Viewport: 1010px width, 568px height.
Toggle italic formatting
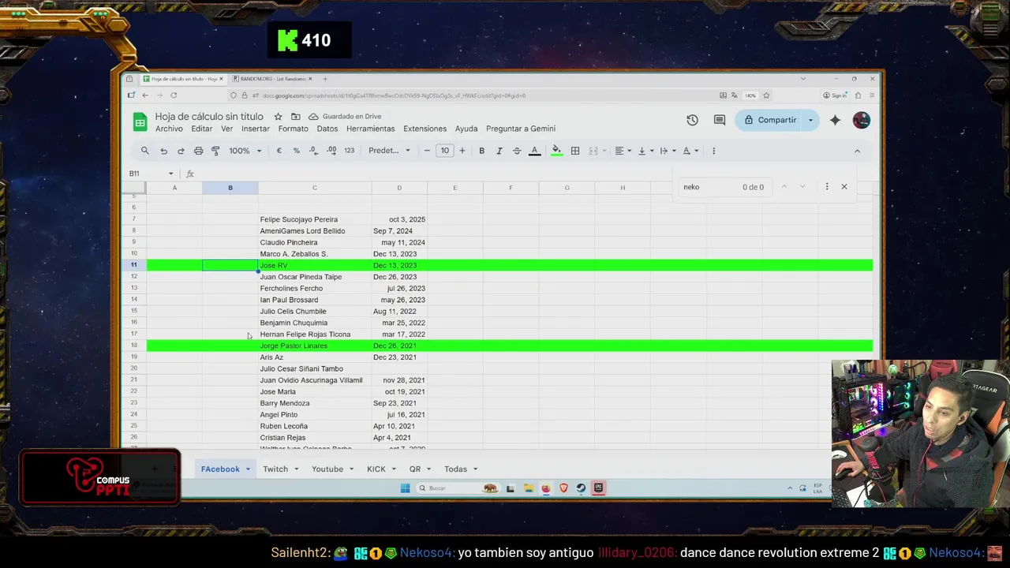[x=499, y=151]
